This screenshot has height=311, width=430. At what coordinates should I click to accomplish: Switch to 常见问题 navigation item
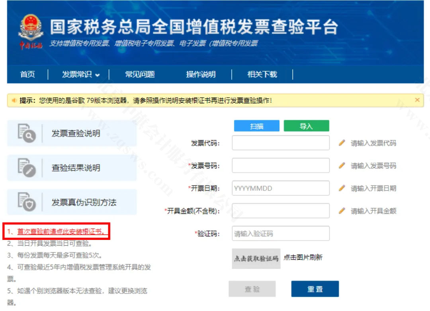coord(140,74)
